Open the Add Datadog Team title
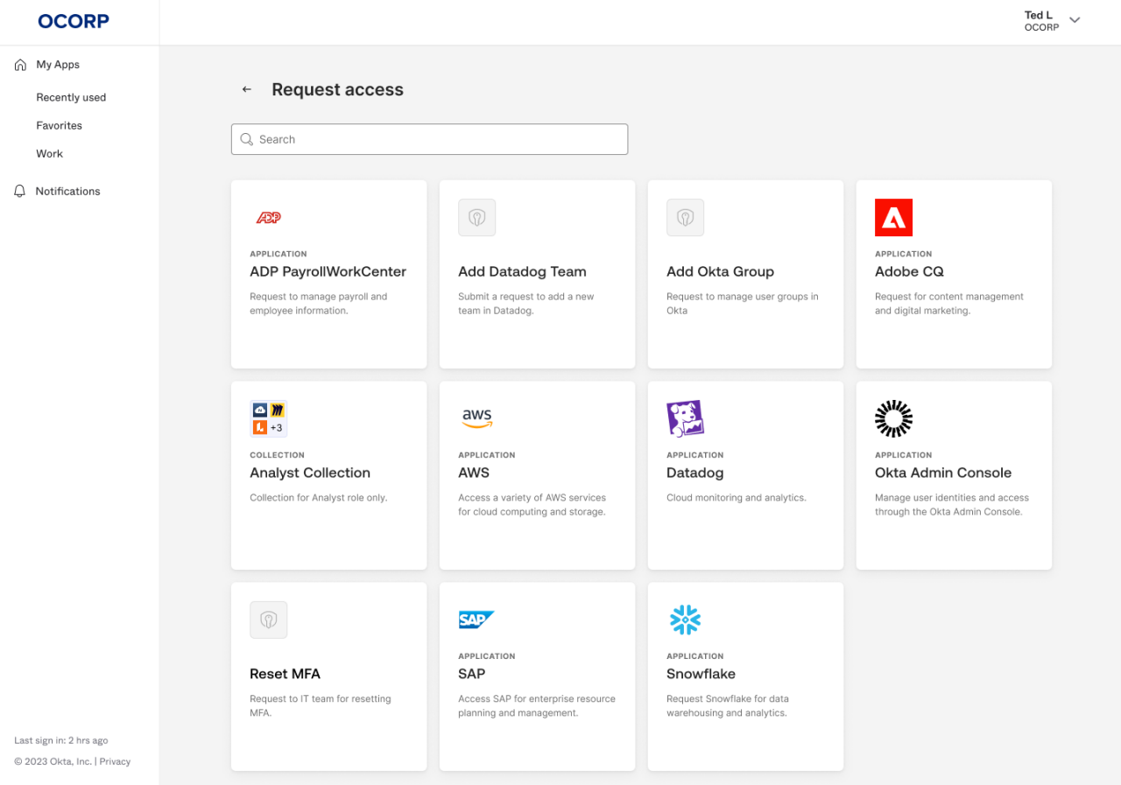 (x=522, y=271)
